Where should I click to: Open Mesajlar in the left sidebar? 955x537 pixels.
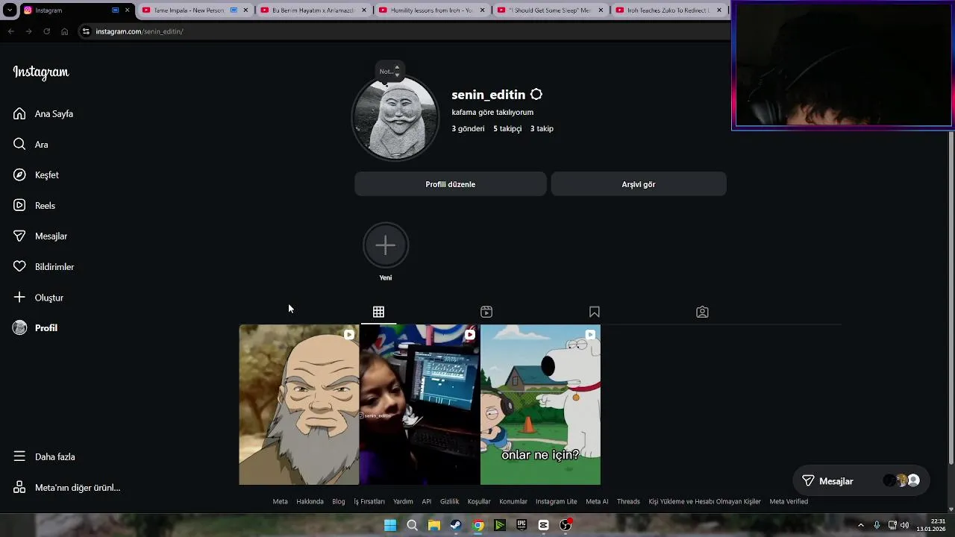click(x=40, y=236)
